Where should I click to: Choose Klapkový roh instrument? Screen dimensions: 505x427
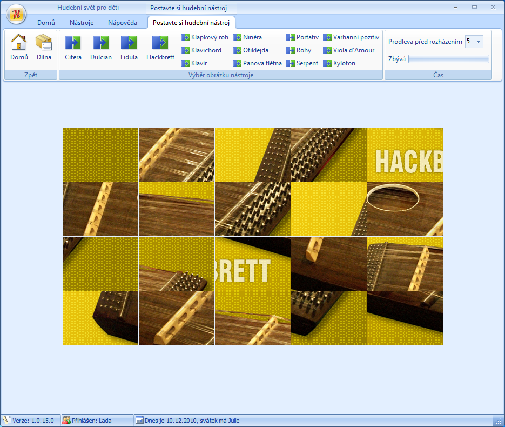point(205,37)
